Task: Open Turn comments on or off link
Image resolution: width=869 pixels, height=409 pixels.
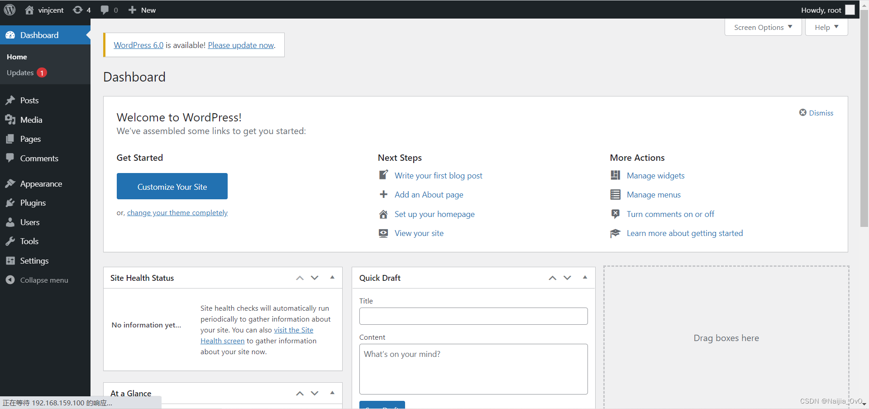Action: [670, 214]
